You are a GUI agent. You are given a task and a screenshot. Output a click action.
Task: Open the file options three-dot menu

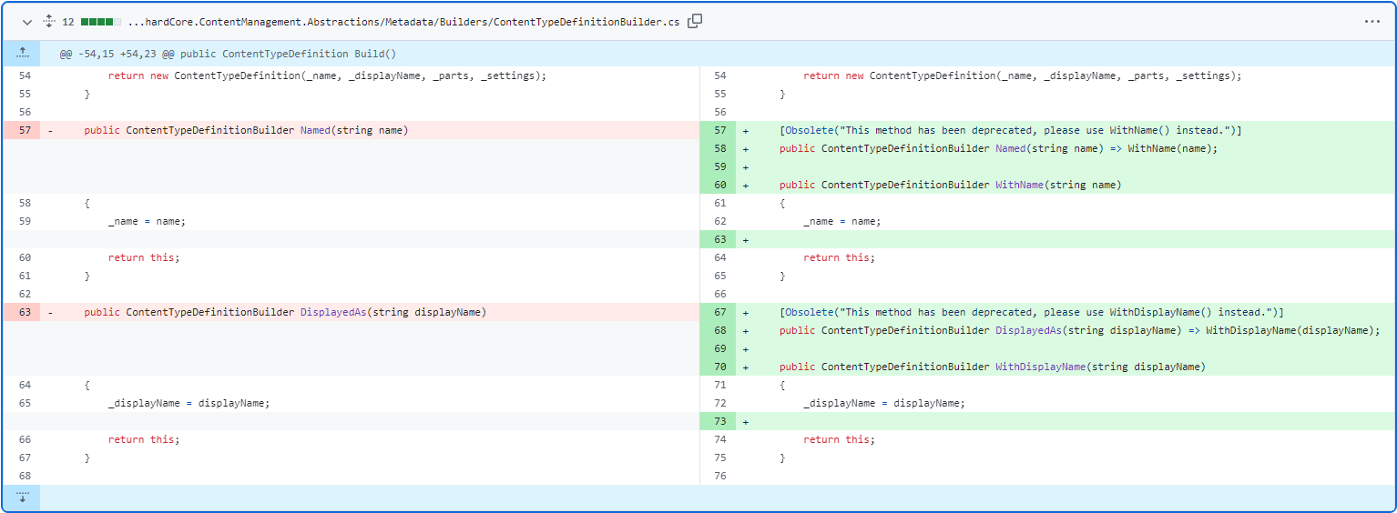pos(1372,22)
